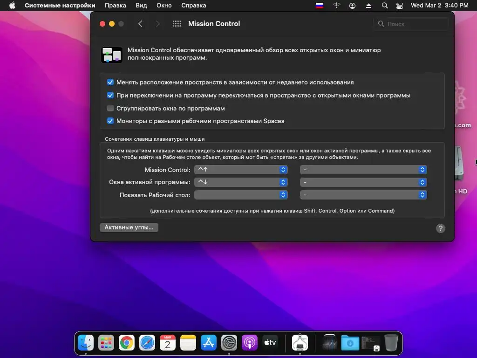Screen dimensions: 477x358
Task: Open the "Окно" menu
Action: click(x=164, y=6)
